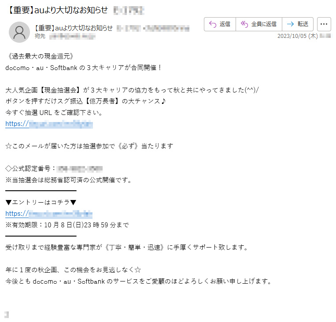This screenshot has height=322, width=336.
Task: Click the received date 2023/10/05 (木)
Action: [297, 36]
